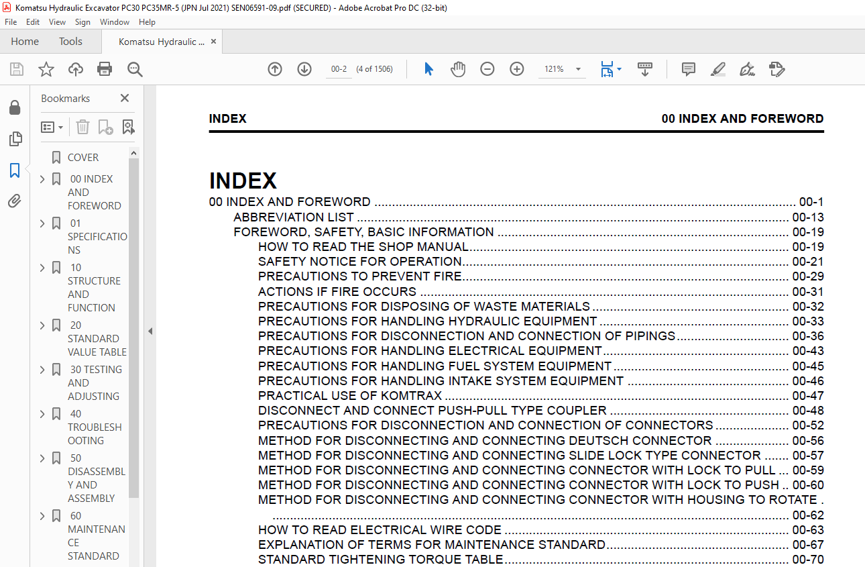Image resolution: width=865 pixels, height=567 pixels.
Task: Open the Edit menu
Action: tap(33, 22)
